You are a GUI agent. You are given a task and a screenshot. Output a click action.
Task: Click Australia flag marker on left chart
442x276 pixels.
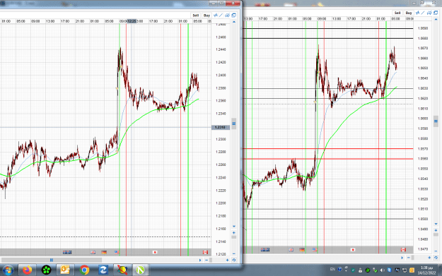click(67, 253)
